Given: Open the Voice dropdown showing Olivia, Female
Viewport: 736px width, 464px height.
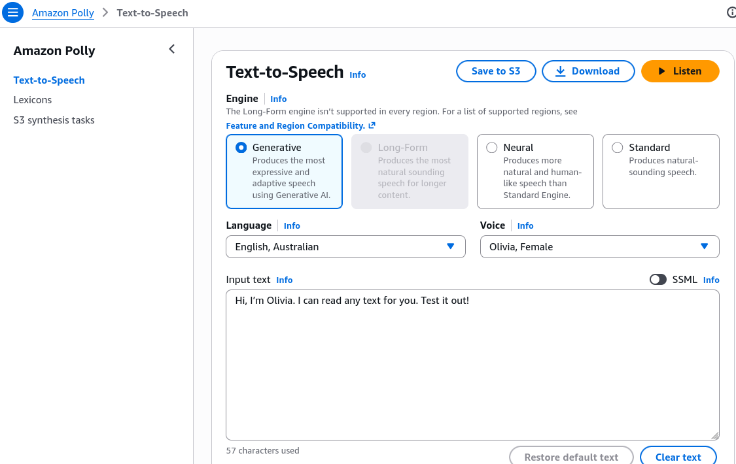Looking at the screenshot, I should coord(599,246).
